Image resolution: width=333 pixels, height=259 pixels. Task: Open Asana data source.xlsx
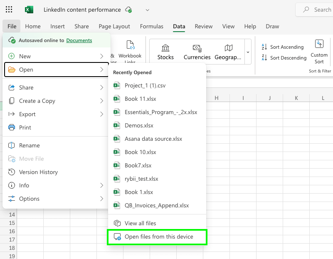[157, 139]
